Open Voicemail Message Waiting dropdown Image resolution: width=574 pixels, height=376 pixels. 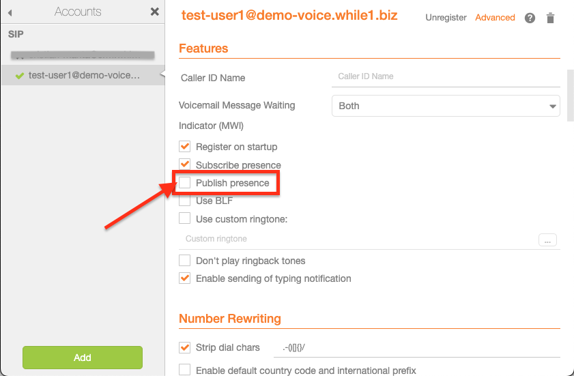click(445, 106)
